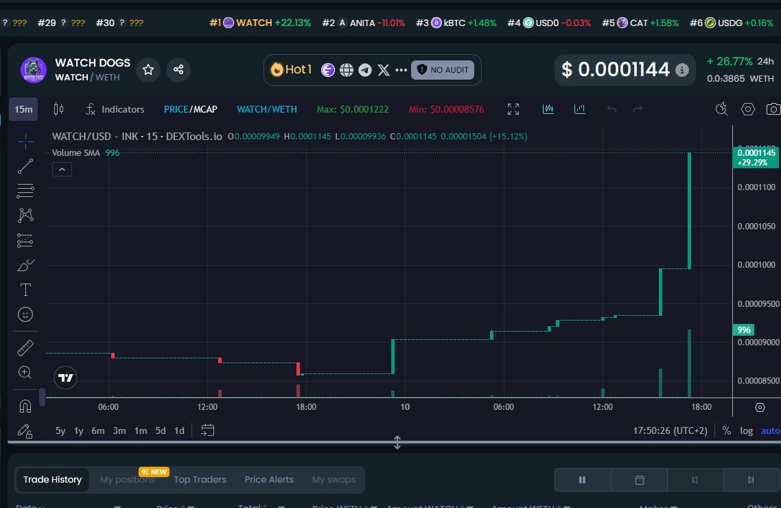Select the Text annotation tool
The height and width of the screenshot is (508, 781).
(x=25, y=290)
